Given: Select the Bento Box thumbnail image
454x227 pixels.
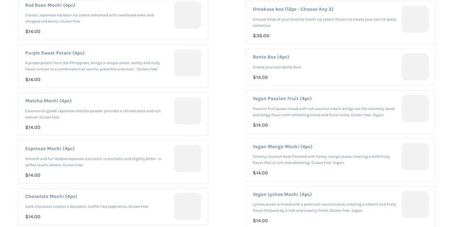Looking at the screenshot, I should point(415,67).
